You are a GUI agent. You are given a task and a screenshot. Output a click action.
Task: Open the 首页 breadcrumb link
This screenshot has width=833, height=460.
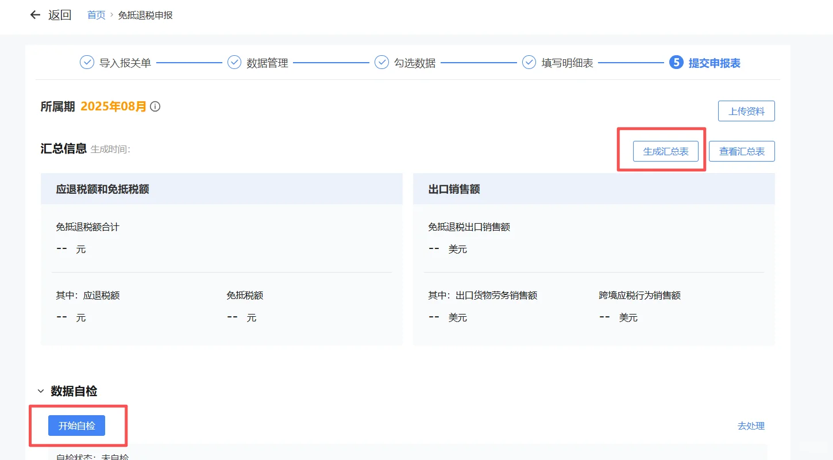[96, 16]
